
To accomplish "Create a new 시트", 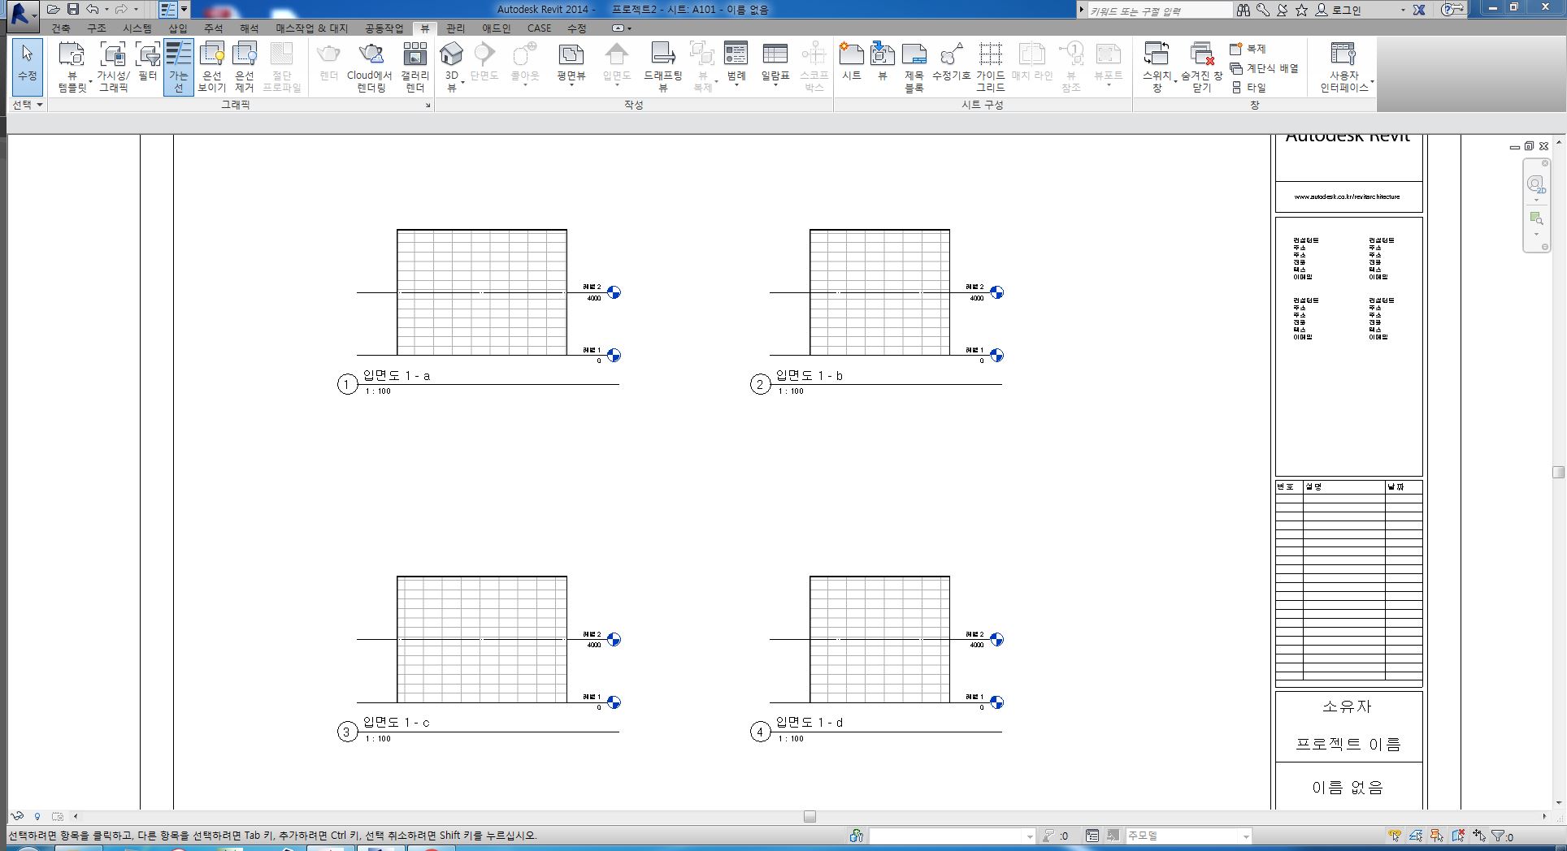I will 851,61.
